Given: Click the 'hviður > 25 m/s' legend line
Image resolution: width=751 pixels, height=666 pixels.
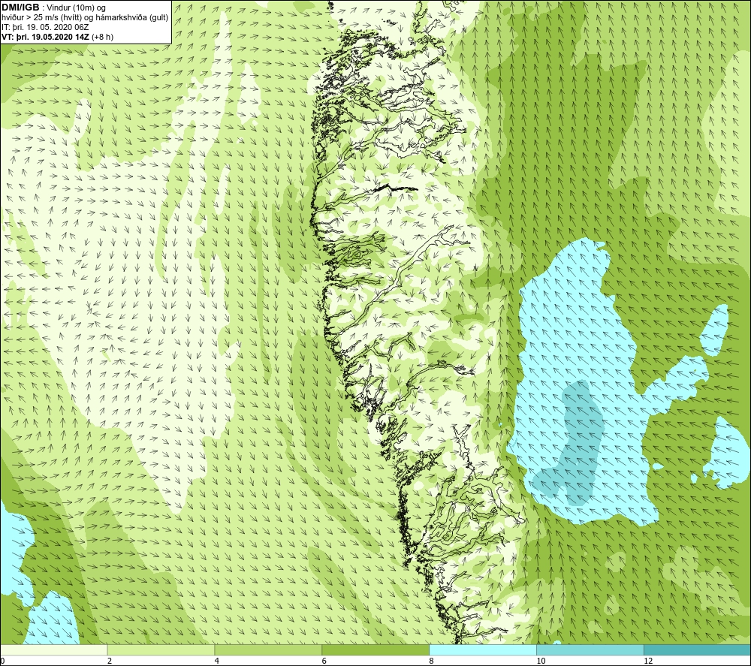Looking at the screenshot, I should 85,18.
